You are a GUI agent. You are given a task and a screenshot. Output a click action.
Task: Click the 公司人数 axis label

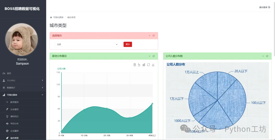(x=61, y=69)
